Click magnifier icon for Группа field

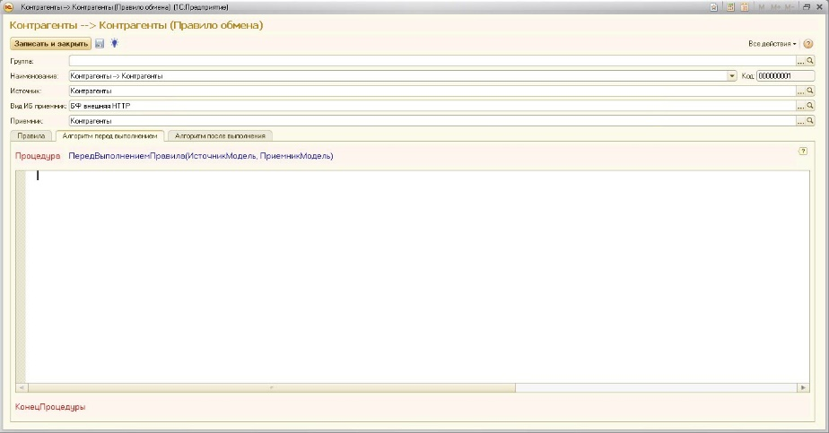pos(810,61)
